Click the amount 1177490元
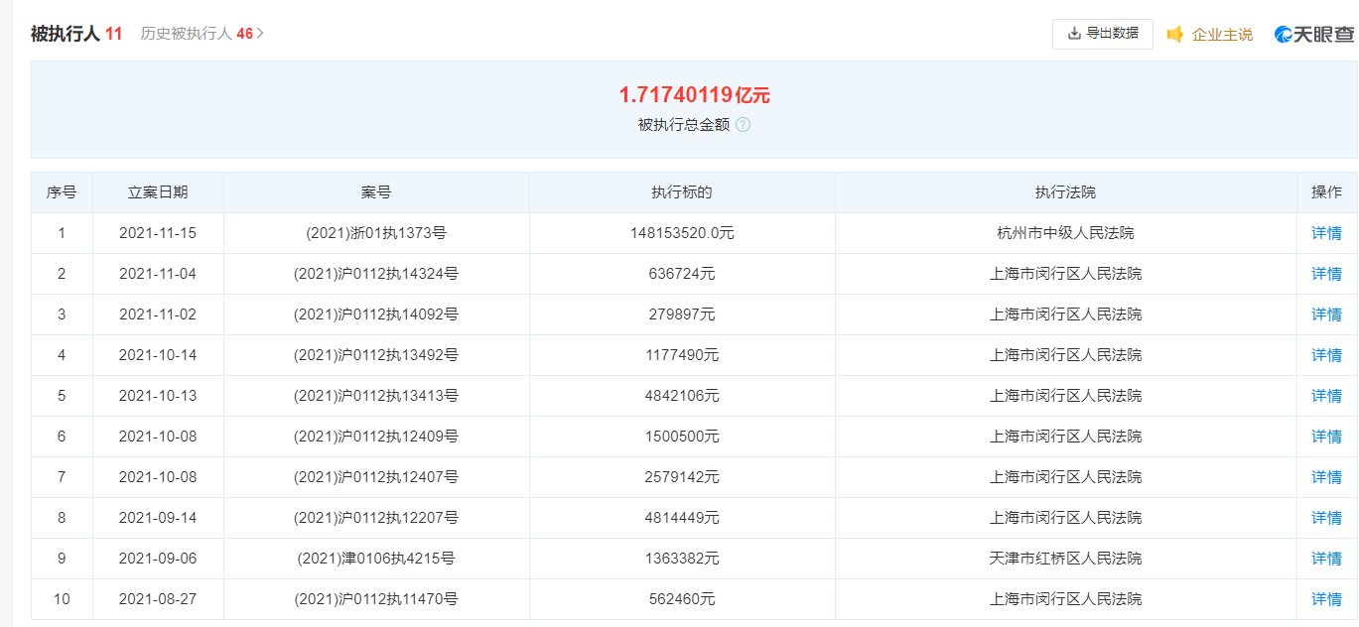The width and height of the screenshot is (1359, 627). (x=682, y=355)
